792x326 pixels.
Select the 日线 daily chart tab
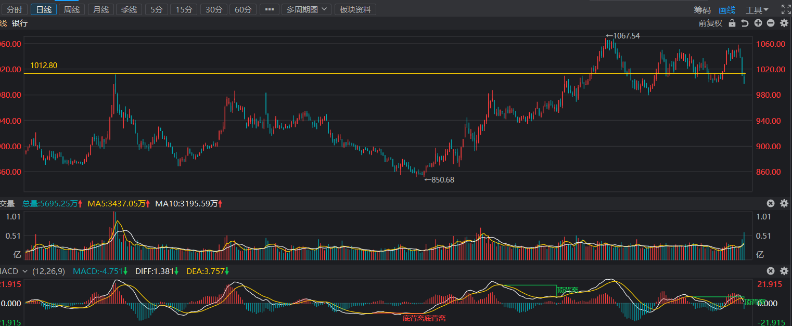[x=44, y=9]
